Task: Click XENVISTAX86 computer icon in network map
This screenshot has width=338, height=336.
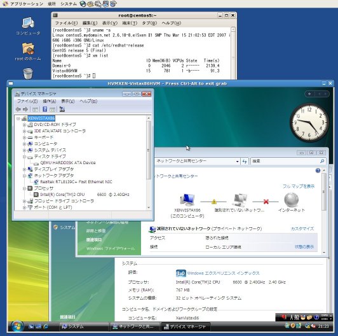Action: coord(187,200)
